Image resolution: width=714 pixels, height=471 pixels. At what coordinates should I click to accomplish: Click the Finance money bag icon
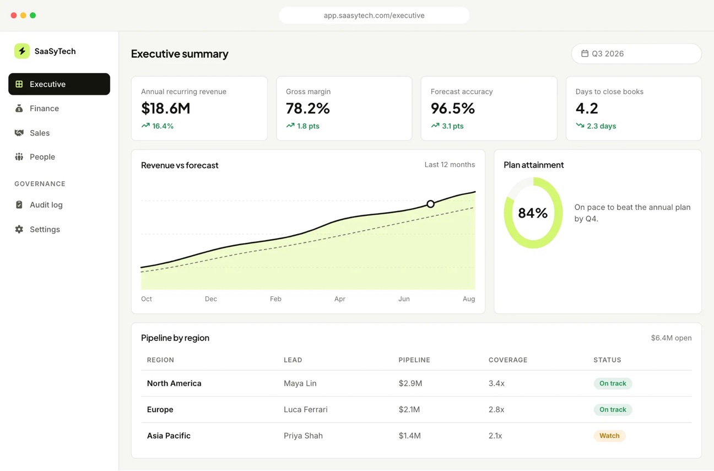pyautogui.click(x=19, y=109)
